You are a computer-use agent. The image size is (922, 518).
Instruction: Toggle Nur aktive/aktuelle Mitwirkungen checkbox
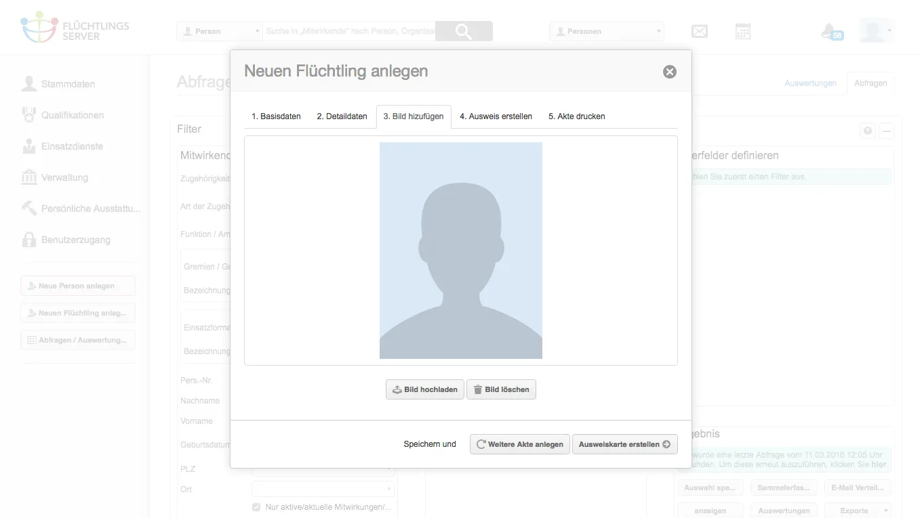pos(256,507)
